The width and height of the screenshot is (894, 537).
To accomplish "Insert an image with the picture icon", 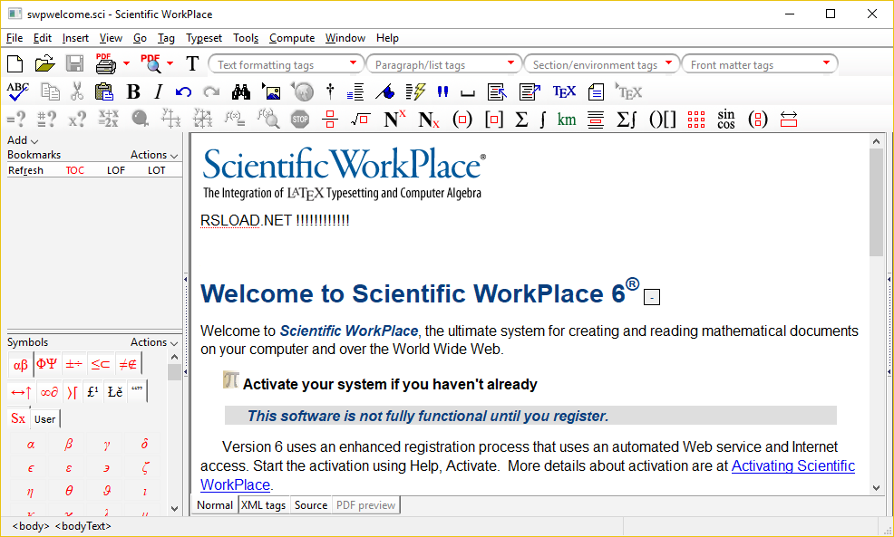I will tap(271, 91).
